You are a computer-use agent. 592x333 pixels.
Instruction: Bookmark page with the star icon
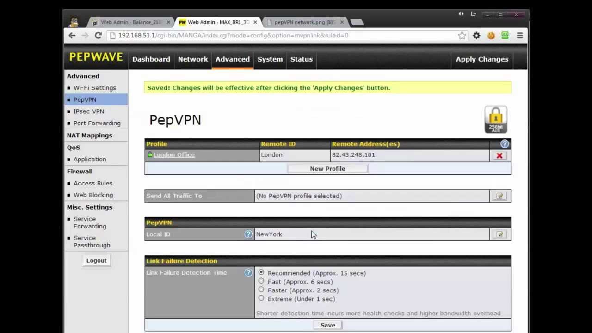coord(462,36)
